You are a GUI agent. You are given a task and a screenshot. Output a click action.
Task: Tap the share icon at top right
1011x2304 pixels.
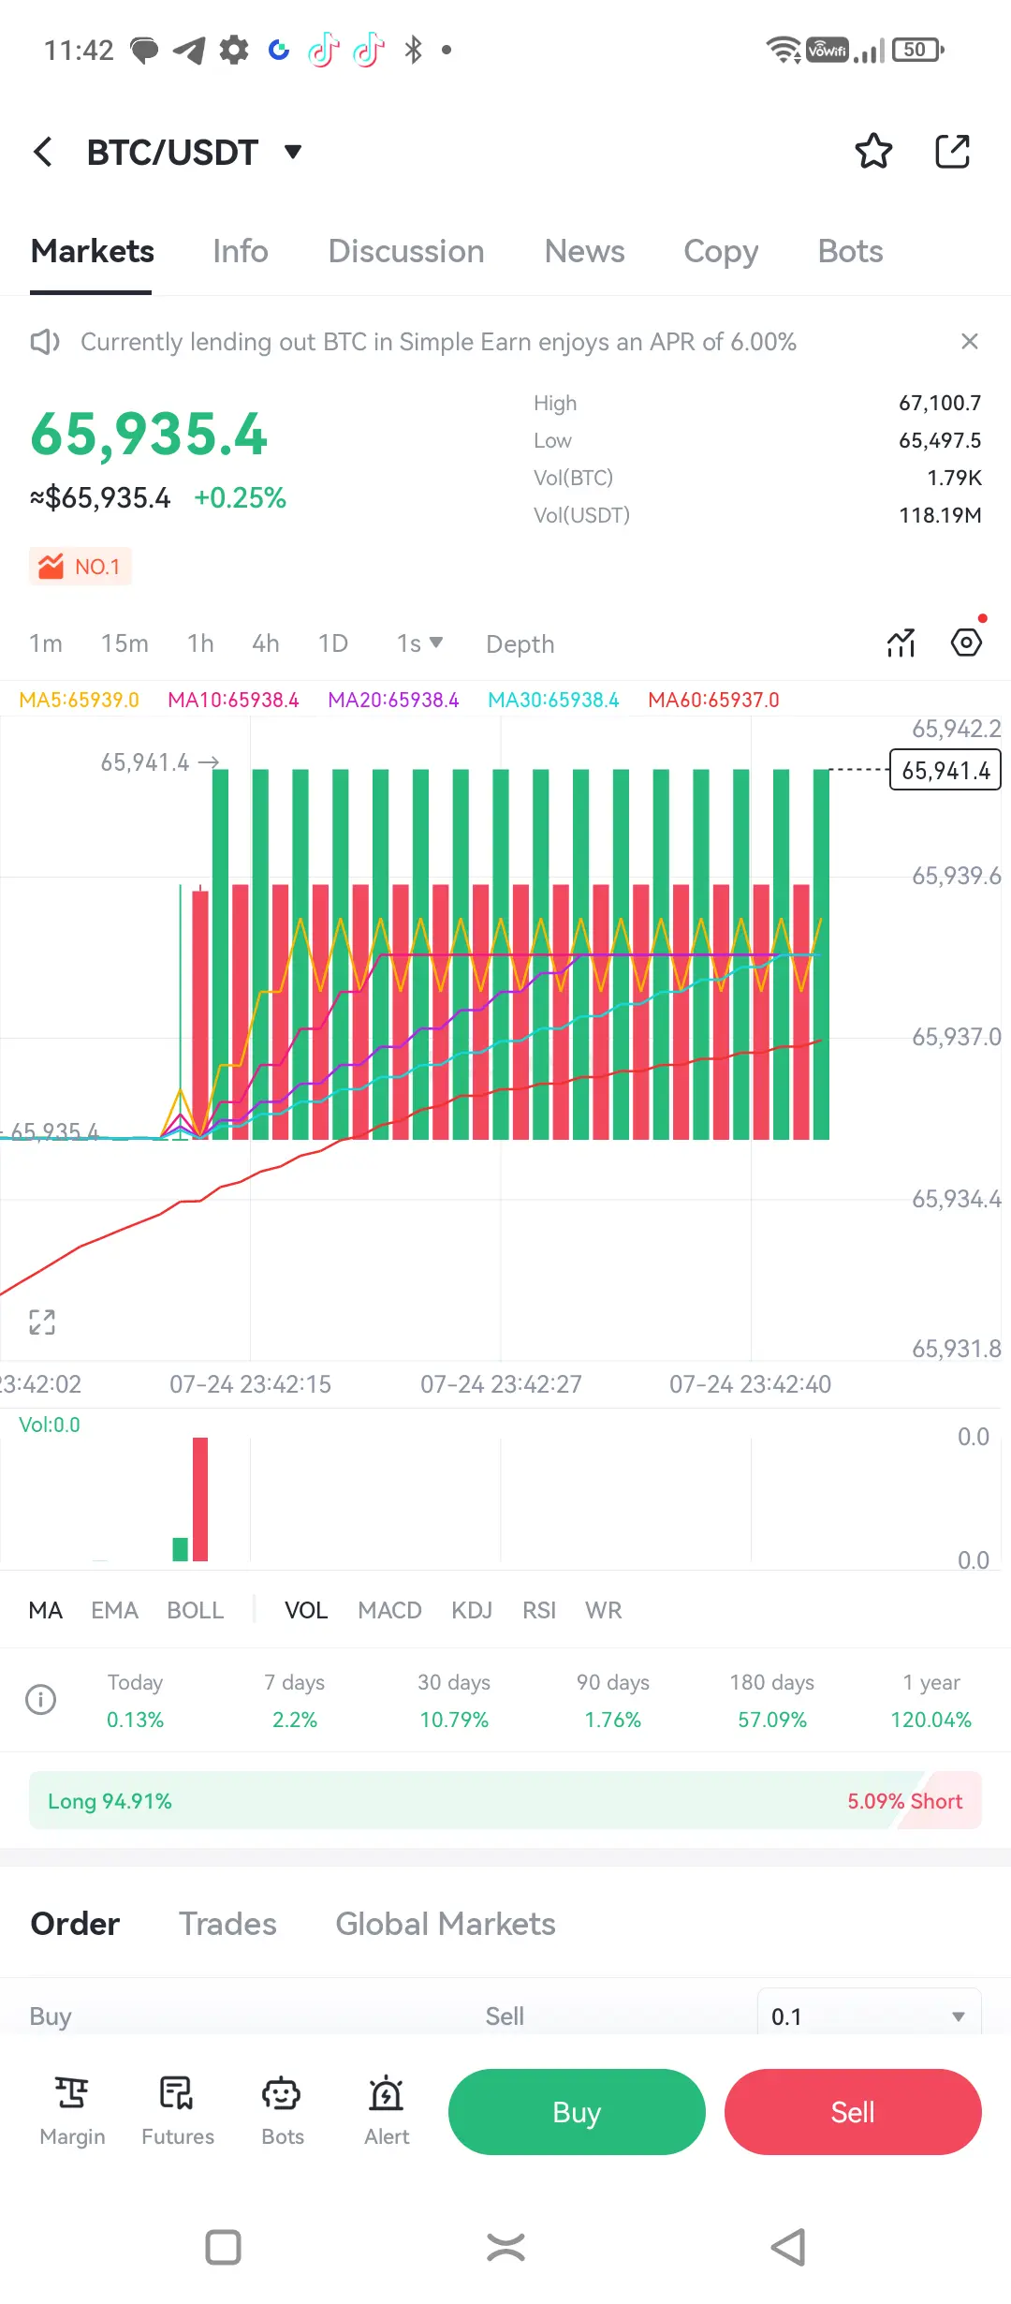tap(952, 151)
